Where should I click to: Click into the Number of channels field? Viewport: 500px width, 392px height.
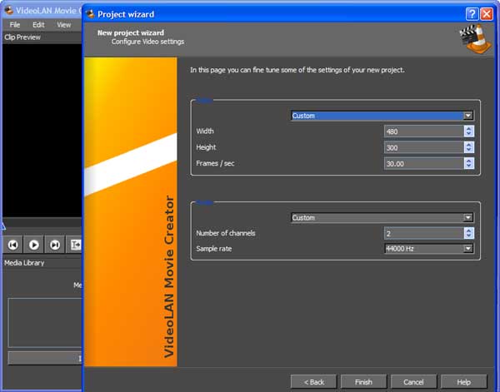click(x=424, y=233)
